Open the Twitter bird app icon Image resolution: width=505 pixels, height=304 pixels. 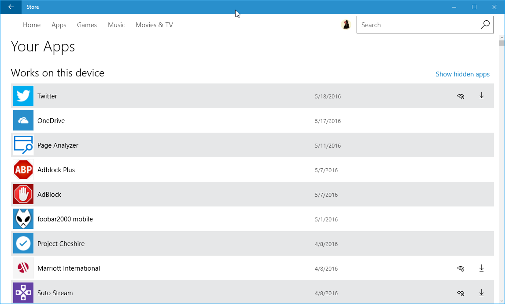click(x=23, y=96)
